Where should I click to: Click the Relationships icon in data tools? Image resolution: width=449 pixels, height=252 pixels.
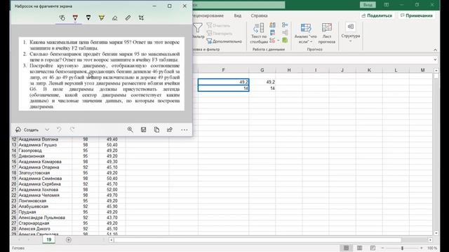click(x=285, y=33)
